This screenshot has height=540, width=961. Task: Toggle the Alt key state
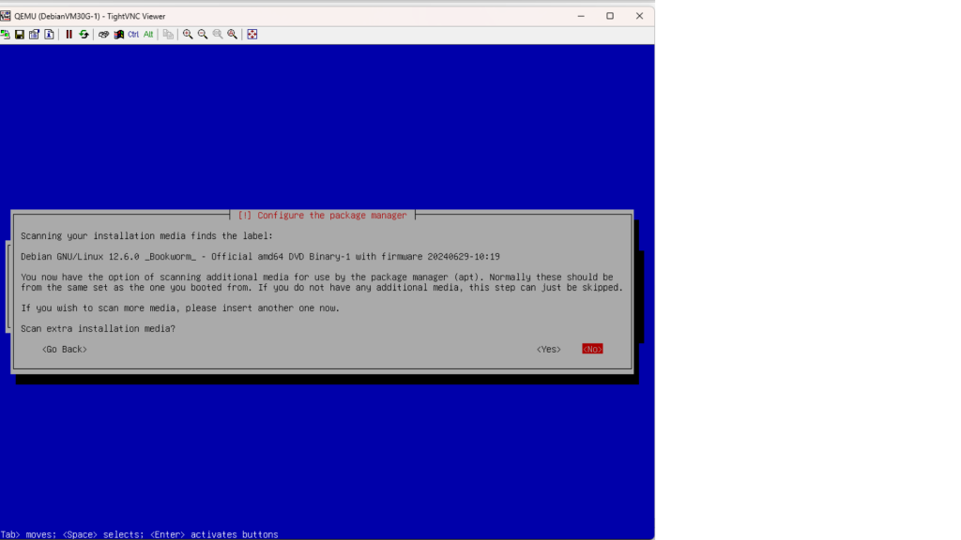(148, 35)
